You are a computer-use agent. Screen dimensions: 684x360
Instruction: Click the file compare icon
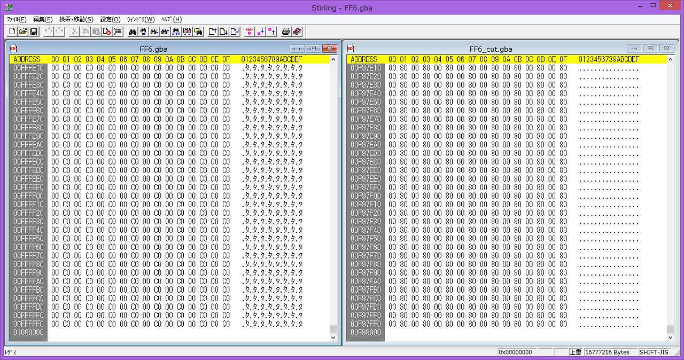coord(187,32)
